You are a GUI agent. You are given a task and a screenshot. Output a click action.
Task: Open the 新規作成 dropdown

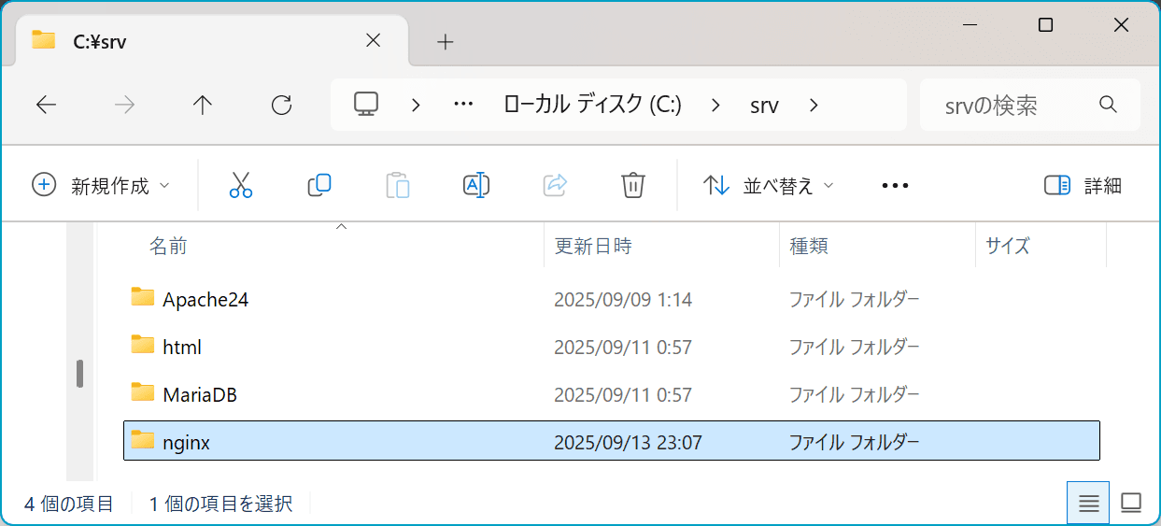click(101, 185)
